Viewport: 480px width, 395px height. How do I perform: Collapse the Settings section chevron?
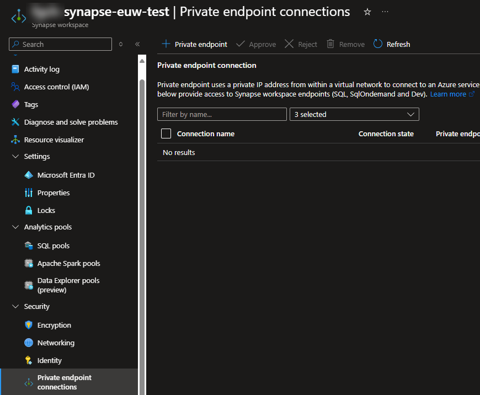click(15, 156)
